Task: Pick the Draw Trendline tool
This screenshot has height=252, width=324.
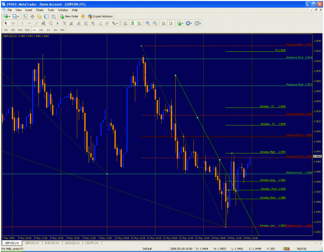Action: coord(36,23)
